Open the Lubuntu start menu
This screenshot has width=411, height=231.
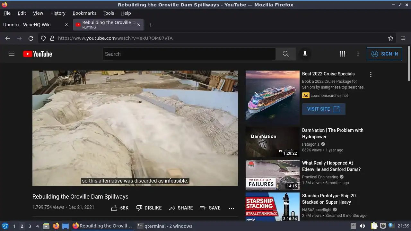(x=5, y=226)
